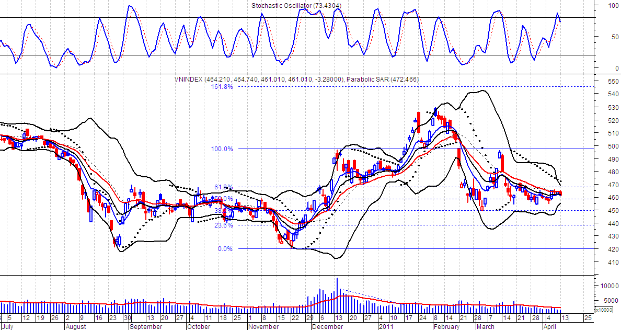621x330 pixels.
Task: Select the 0.0% Fibonacci base label
Action: [225, 249]
